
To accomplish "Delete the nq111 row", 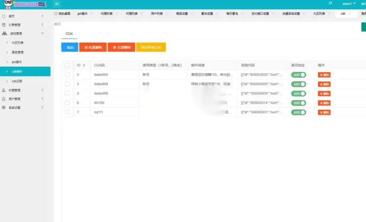I will tap(324, 112).
